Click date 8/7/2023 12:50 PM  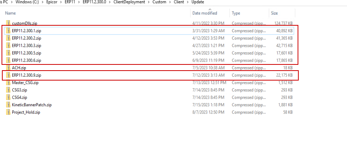coord(208,112)
